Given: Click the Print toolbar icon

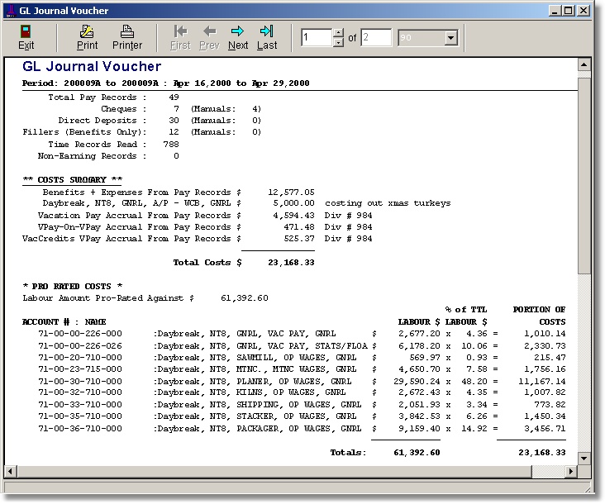Looking at the screenshot, I should click(87, 31).
